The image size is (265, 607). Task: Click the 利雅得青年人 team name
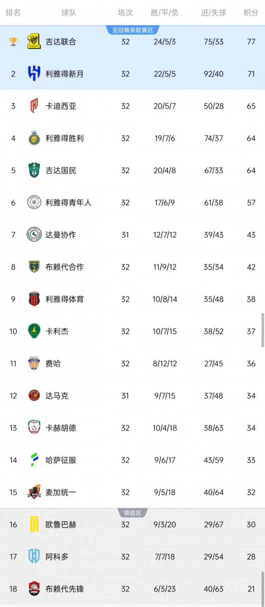point(69,203)
